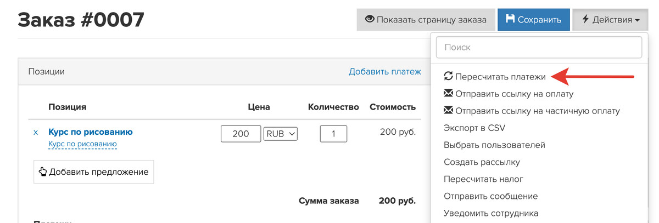The width and height of the screenshot is (659, 223).
Task: Select Пересчитать налог action
Action: 483,179
